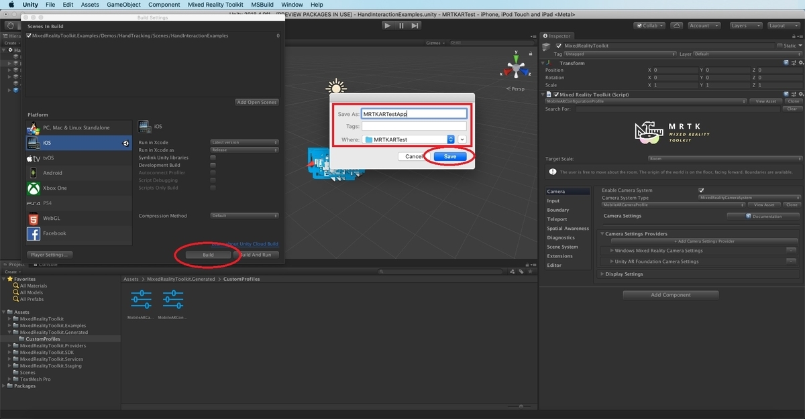The height and width of the screenshot is (419, 805).
Task: Click Add Open Scenes button
Action: [257, 102]
